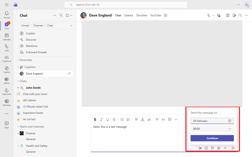252x157 pixels.
Task: Toggle the Chats filter pill
Action: (50, 26)
